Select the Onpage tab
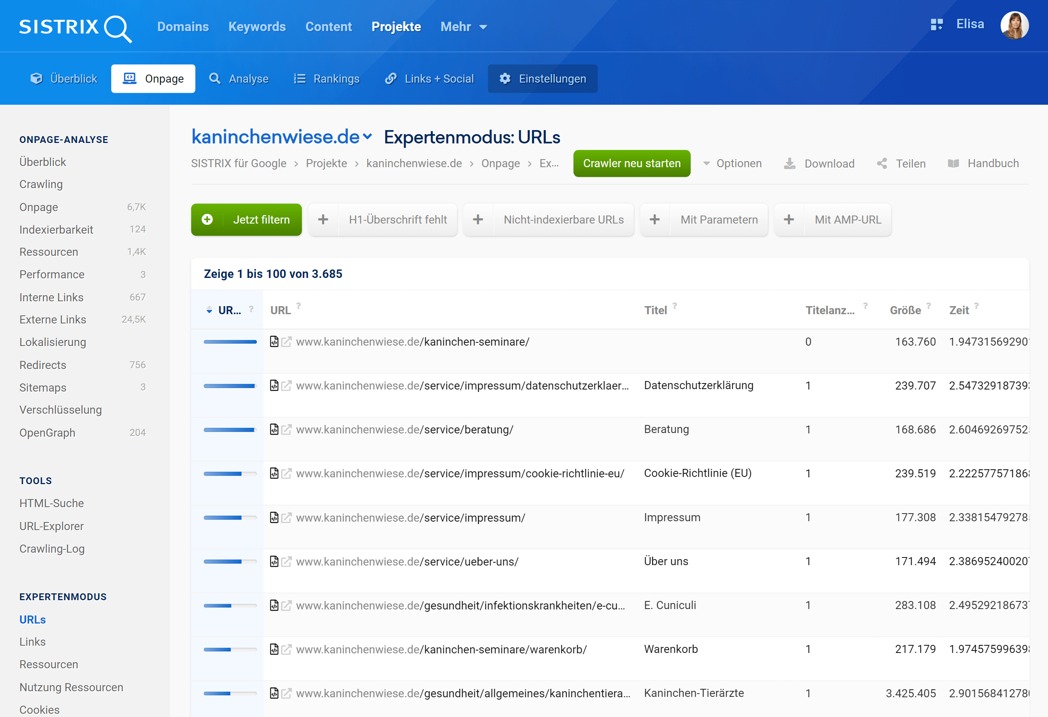1048x717 pixels. click(x=153, y=79)
